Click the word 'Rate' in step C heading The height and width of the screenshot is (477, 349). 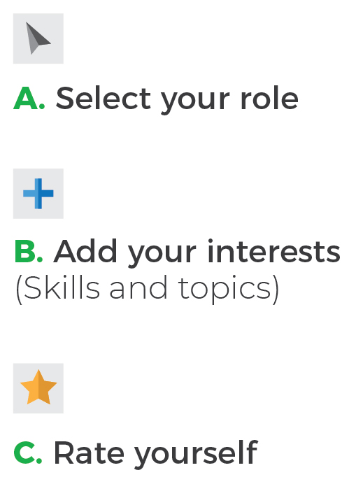pyautogui.click(x=89, y=453)
